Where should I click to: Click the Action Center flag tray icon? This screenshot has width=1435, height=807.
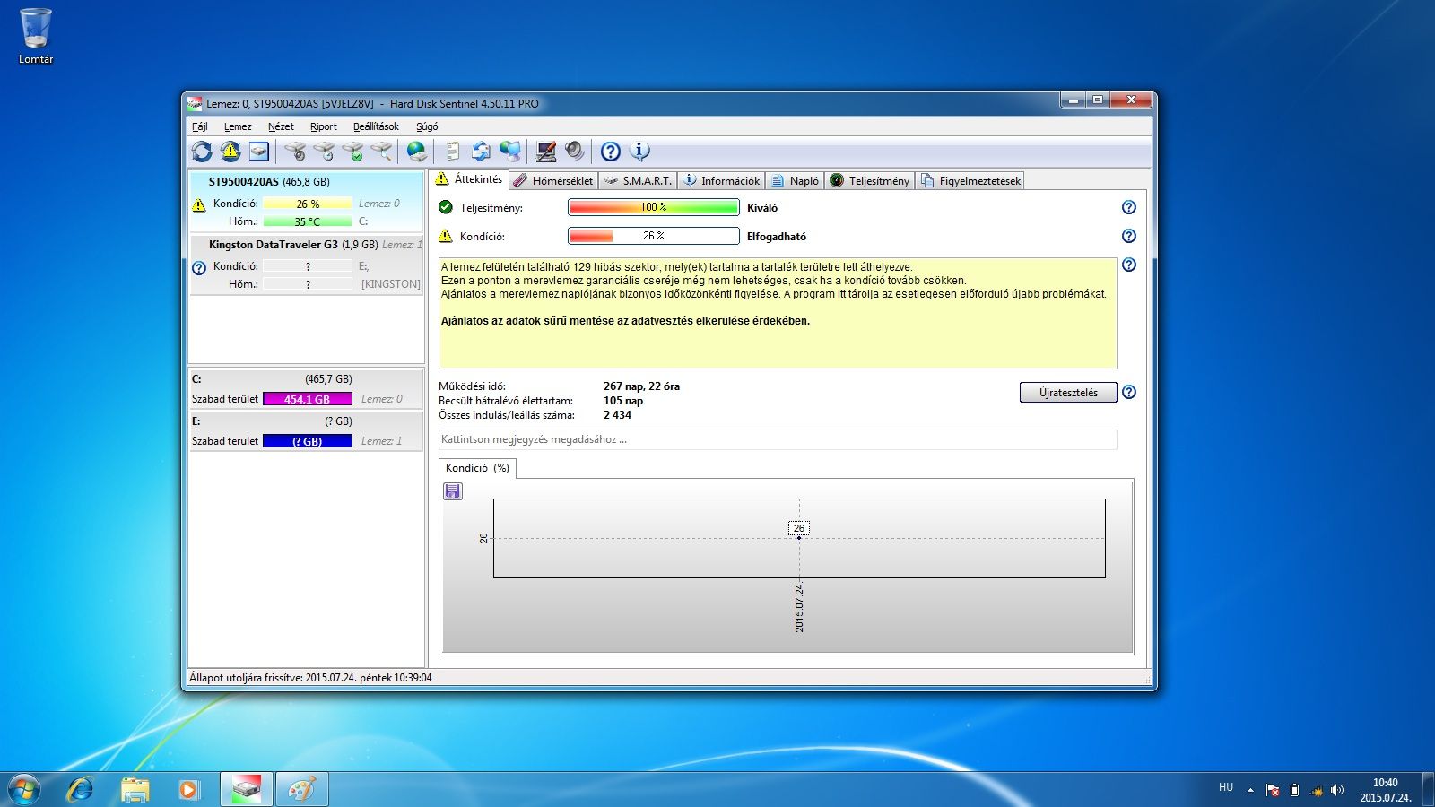[x=1272, y=790]
